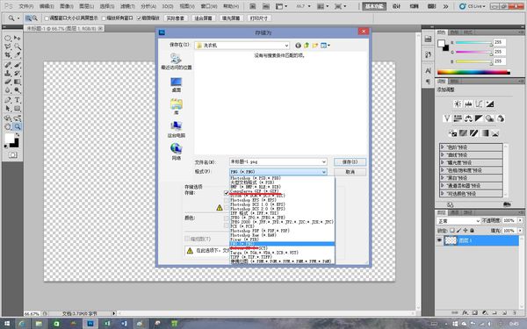Select the Eyedropper tool
527x329 pixels.
coord(18,55)
